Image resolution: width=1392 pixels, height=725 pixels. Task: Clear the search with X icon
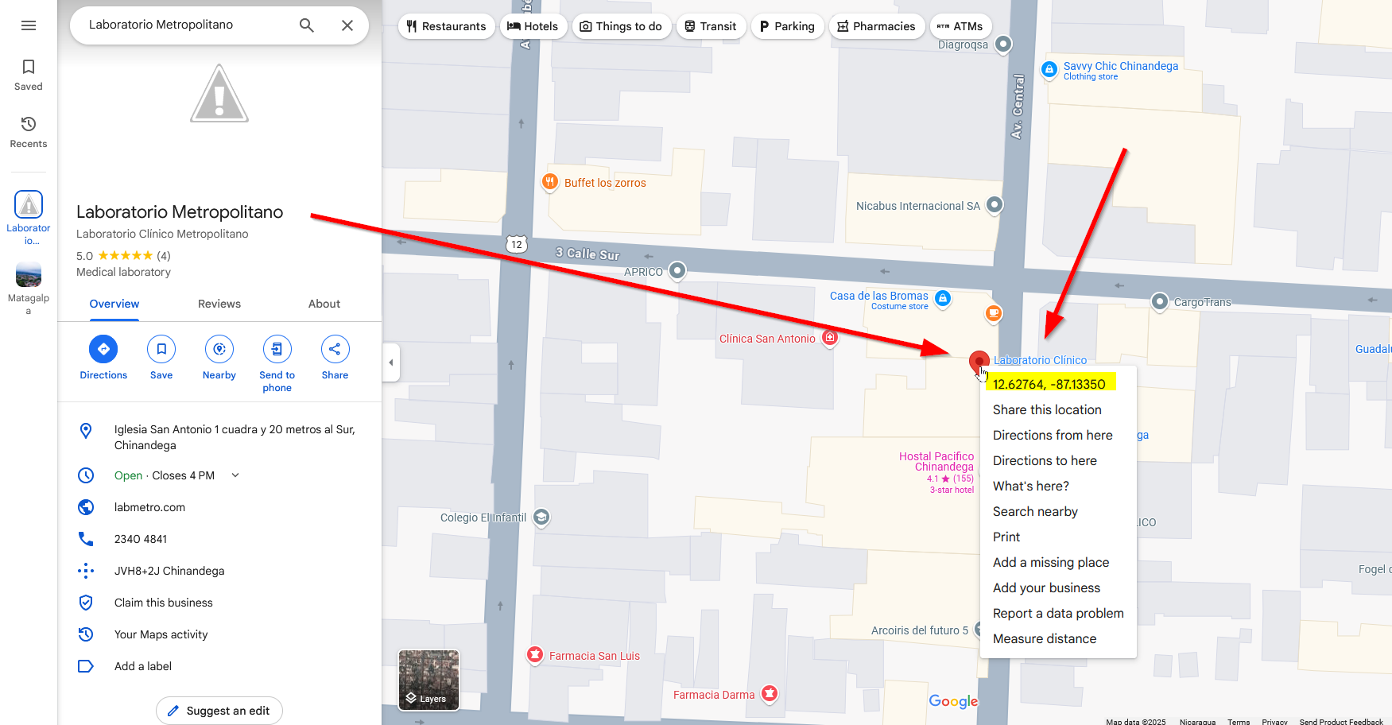click(x=347, y=25)
